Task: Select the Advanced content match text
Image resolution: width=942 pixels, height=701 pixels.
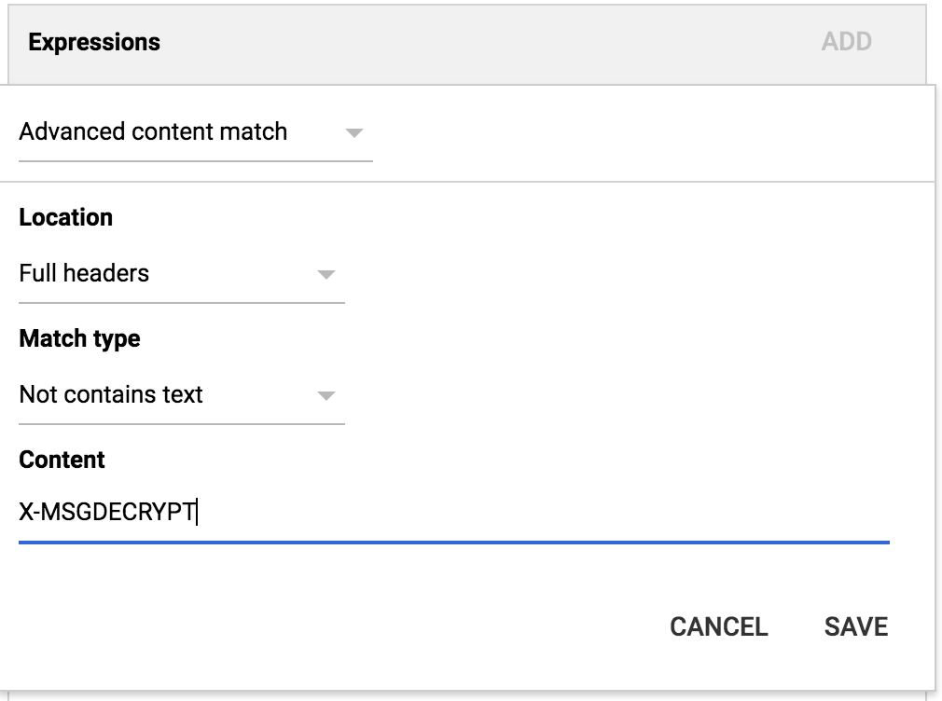Action: coord(153,131)
